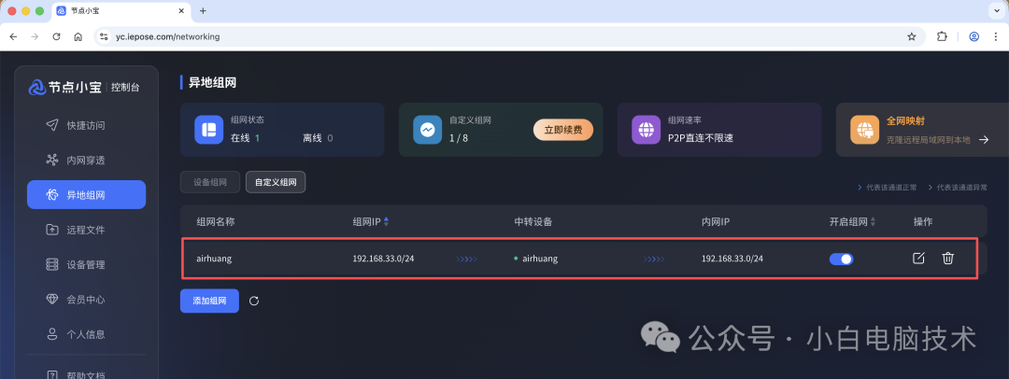Click the 组网状态 card icon
This screenshot has height=379, width=1009.
[x=208, y=130]
